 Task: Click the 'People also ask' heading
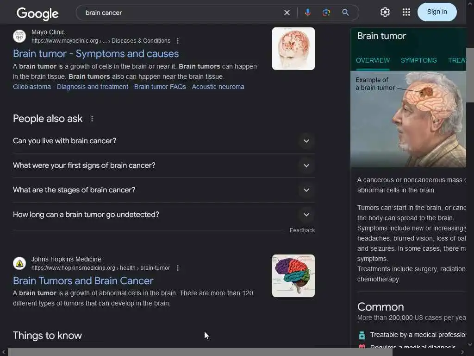[48, 119]
